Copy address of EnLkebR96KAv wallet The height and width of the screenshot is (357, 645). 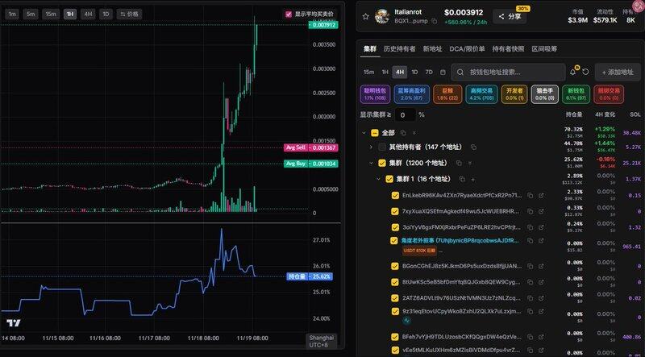click(530, 195)
